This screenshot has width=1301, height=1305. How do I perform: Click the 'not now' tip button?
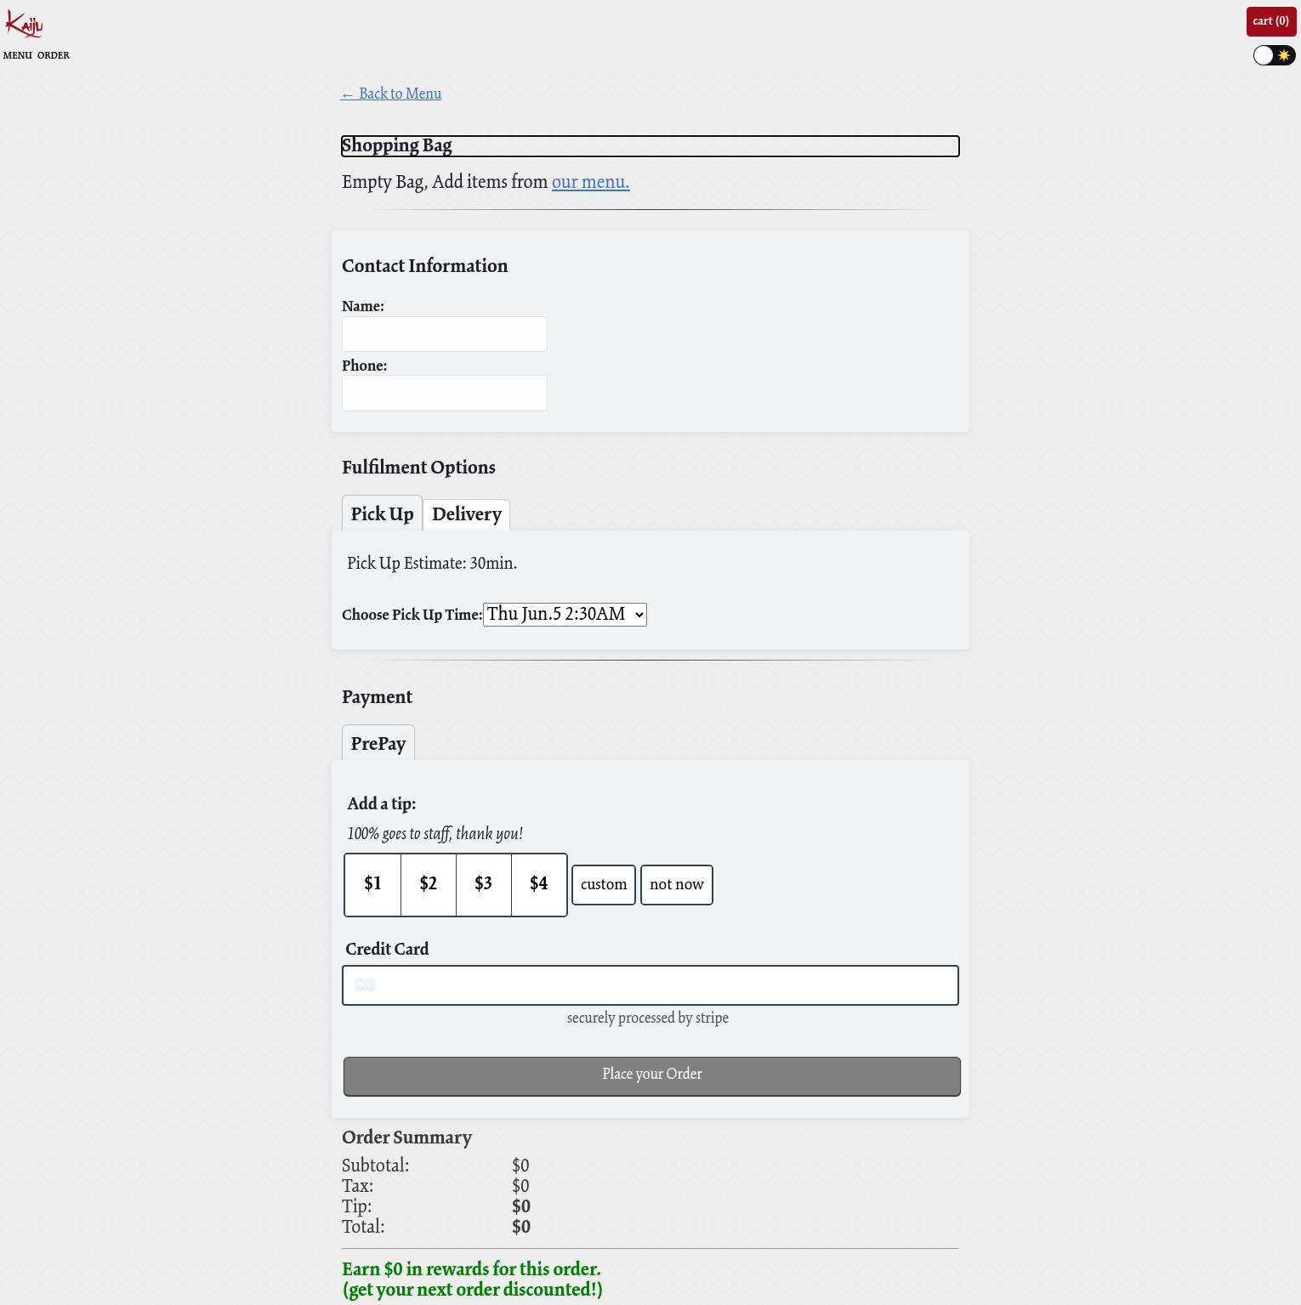tap(676, 885)
